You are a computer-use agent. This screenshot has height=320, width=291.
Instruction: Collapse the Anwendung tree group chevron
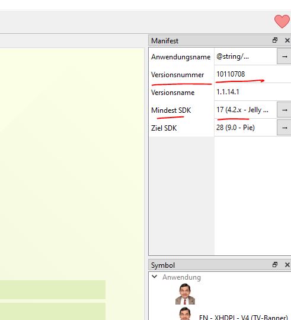pos(155,277)
